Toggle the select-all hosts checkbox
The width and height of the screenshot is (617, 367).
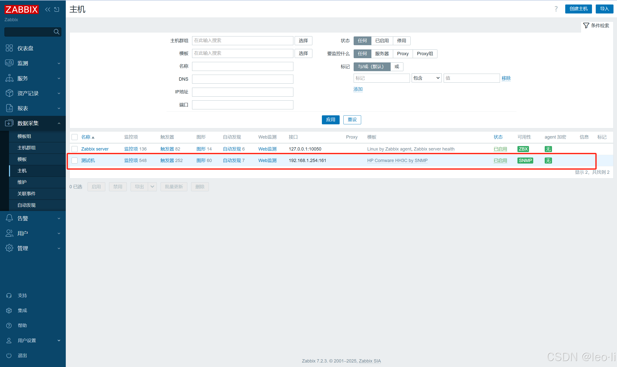point(75,137)
